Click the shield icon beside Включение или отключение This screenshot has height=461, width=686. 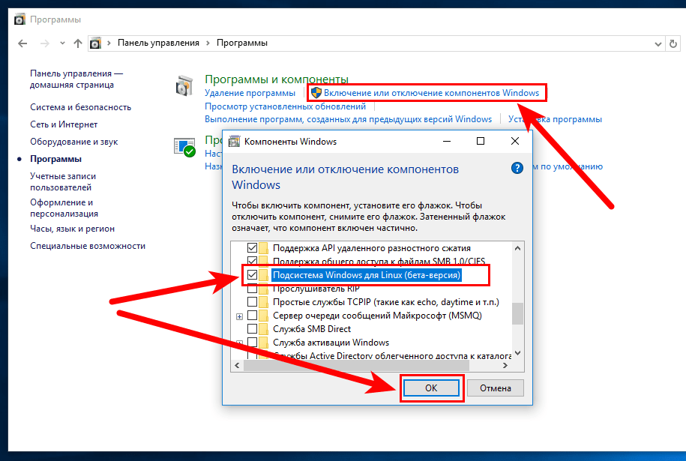pyautogui.click(x=316, y=93)
